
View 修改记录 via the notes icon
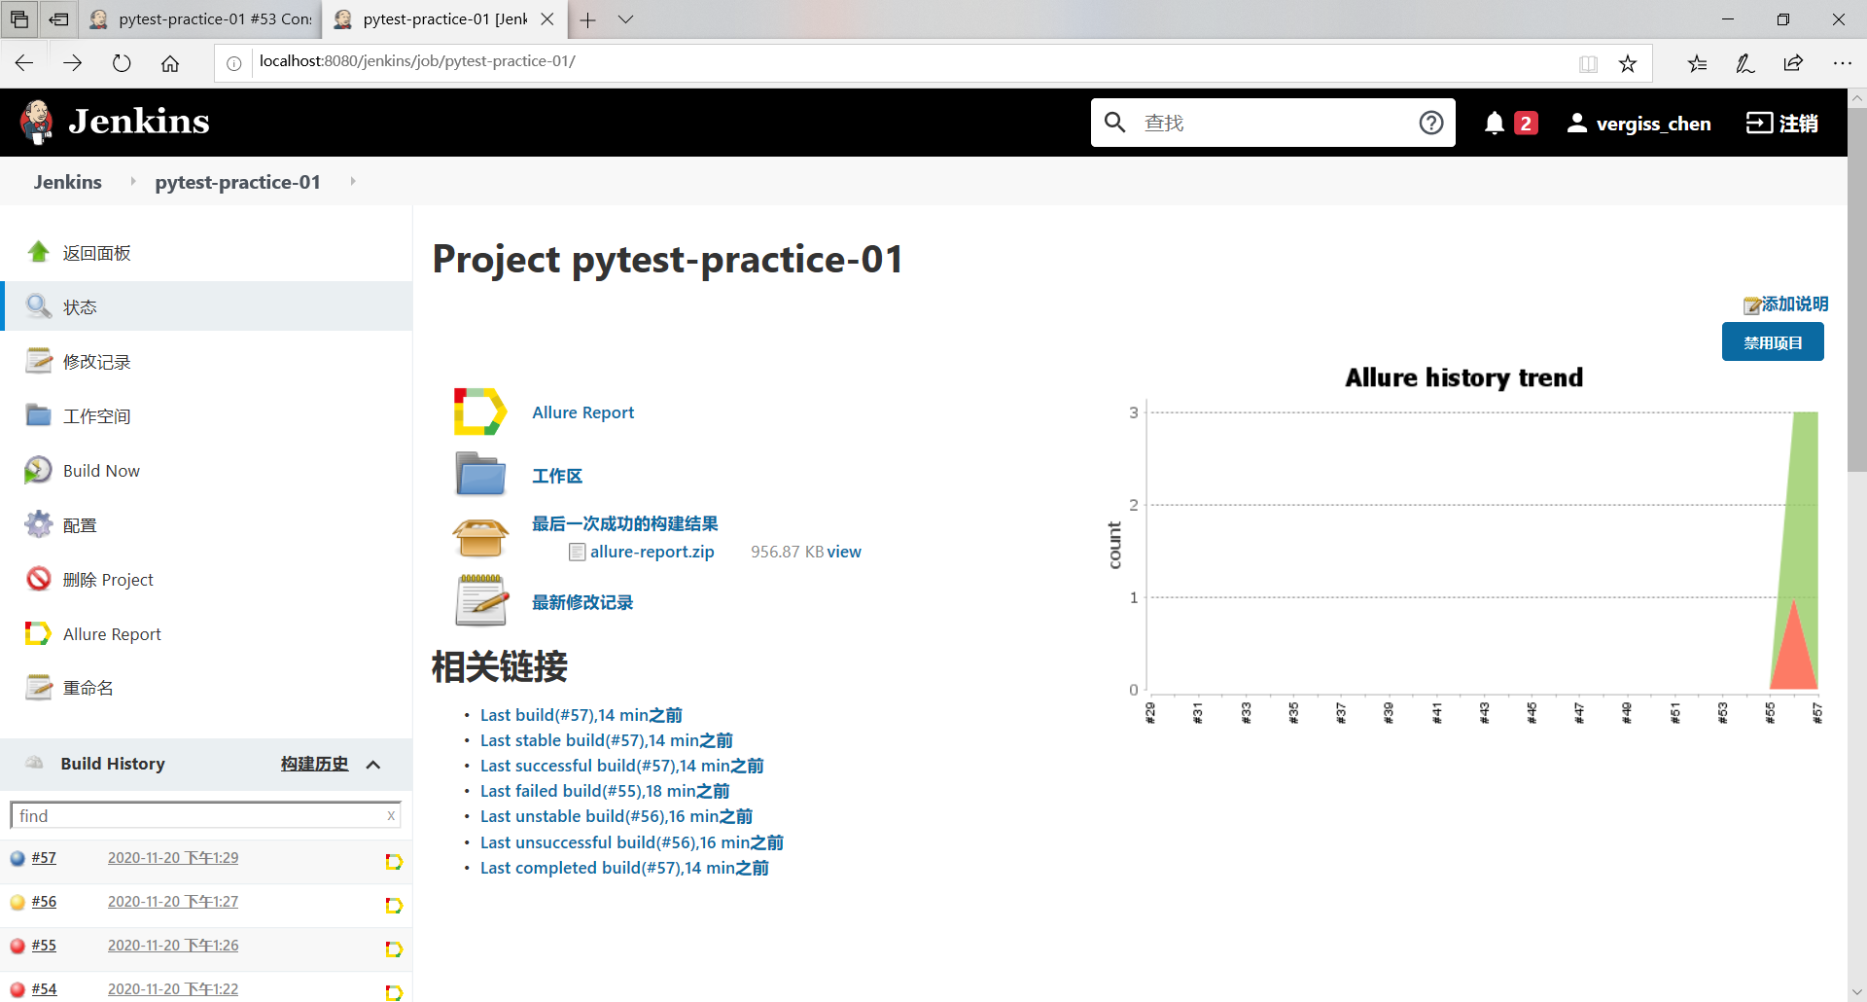pos(39,361)
